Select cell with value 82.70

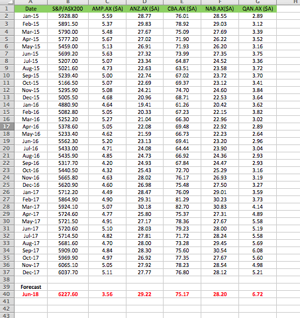(182, 207)
